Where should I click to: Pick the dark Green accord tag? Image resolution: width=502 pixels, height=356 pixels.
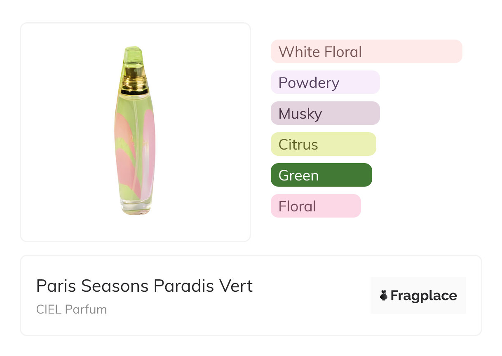321,175
